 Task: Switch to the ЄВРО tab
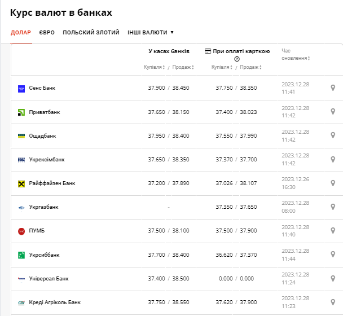47,33
